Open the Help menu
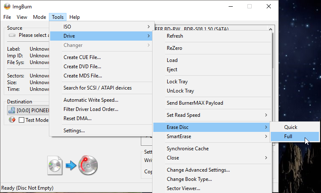 coord(74,17)
